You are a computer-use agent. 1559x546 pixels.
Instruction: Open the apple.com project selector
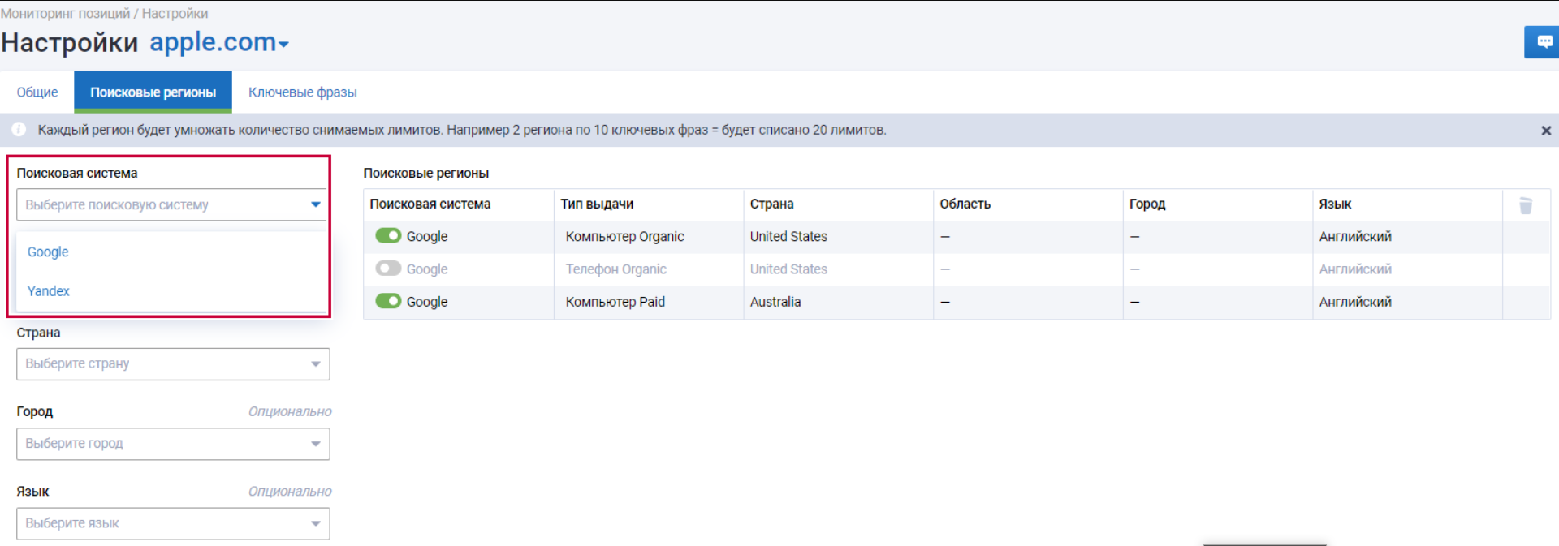pyautogui.click(x=219, y=42)
